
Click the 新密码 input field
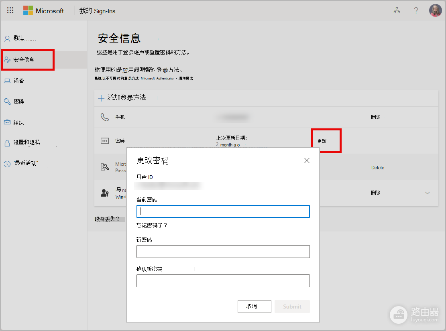coord(223,252)
